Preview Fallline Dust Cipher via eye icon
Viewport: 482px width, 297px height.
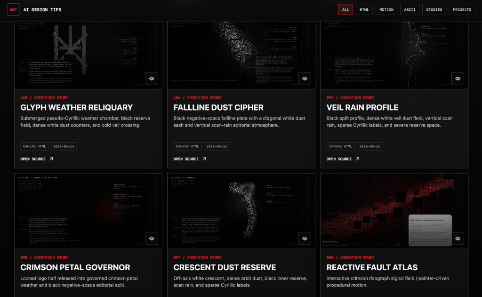tap(305, 79)
